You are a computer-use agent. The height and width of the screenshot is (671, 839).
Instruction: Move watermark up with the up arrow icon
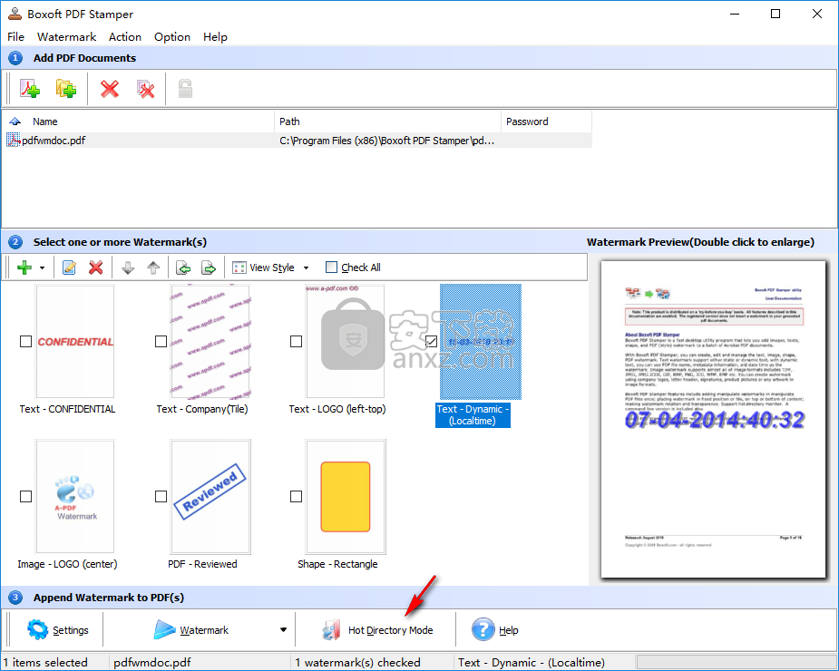pos(153,267)
